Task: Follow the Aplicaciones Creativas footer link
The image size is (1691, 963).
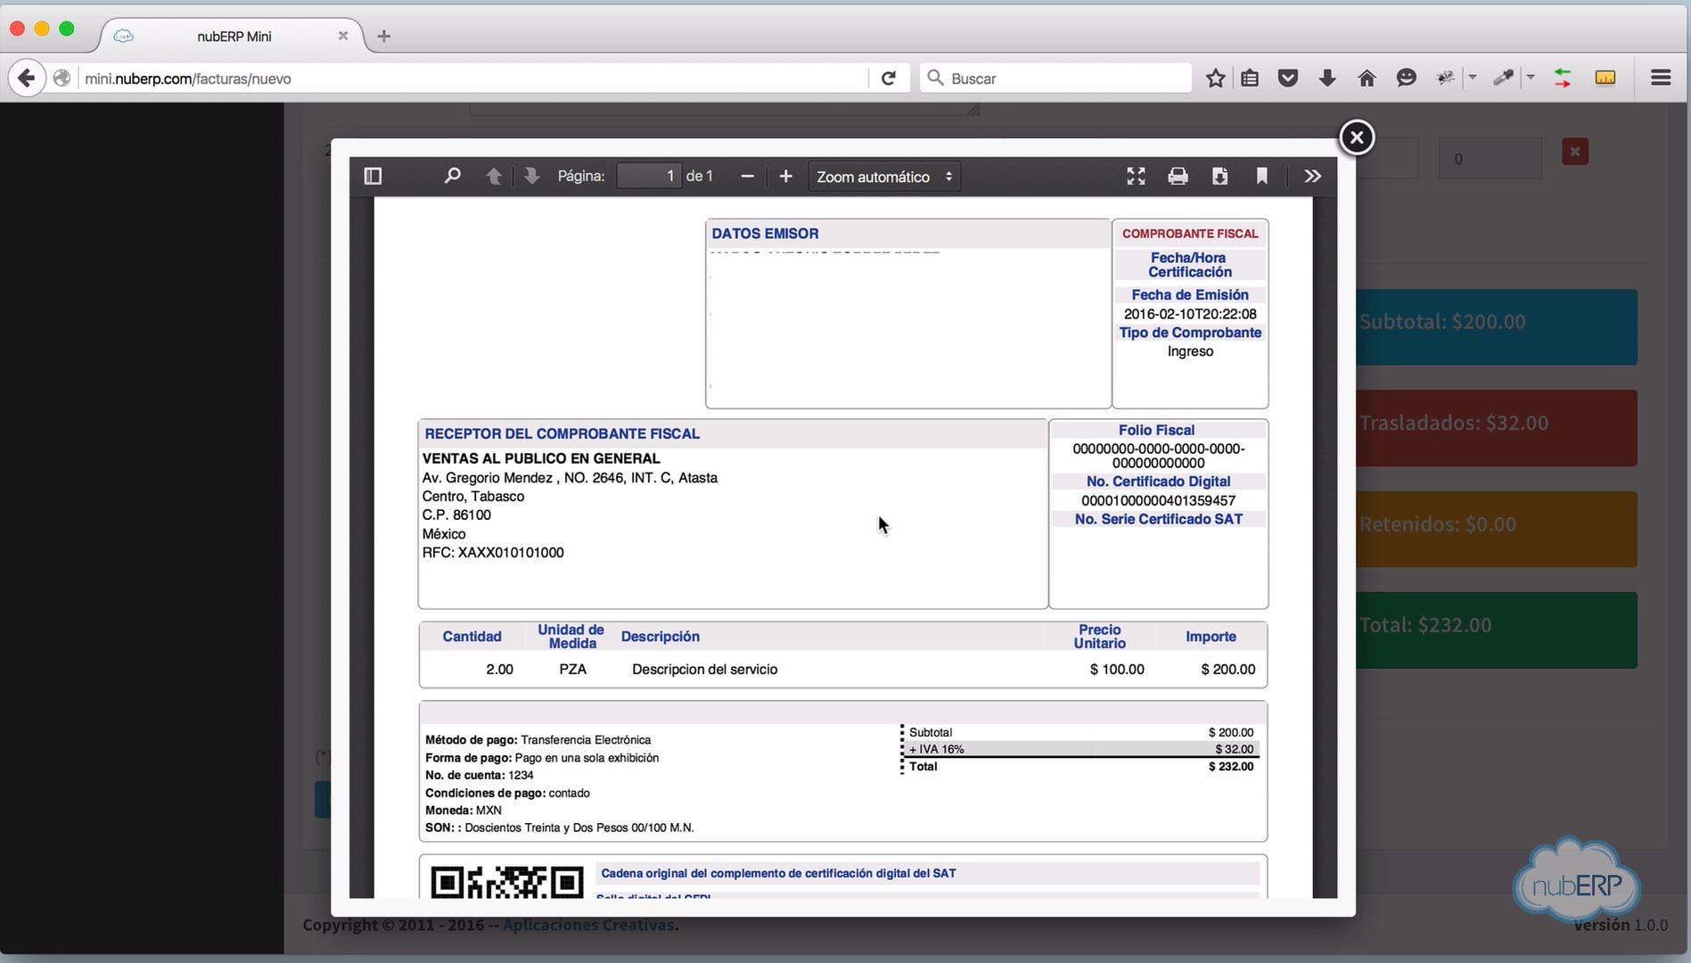Action: [589, 925]
